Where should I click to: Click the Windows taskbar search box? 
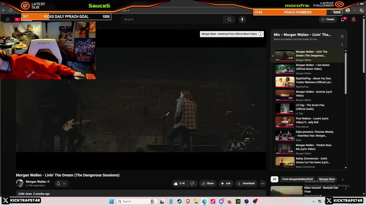coord(137,201)
